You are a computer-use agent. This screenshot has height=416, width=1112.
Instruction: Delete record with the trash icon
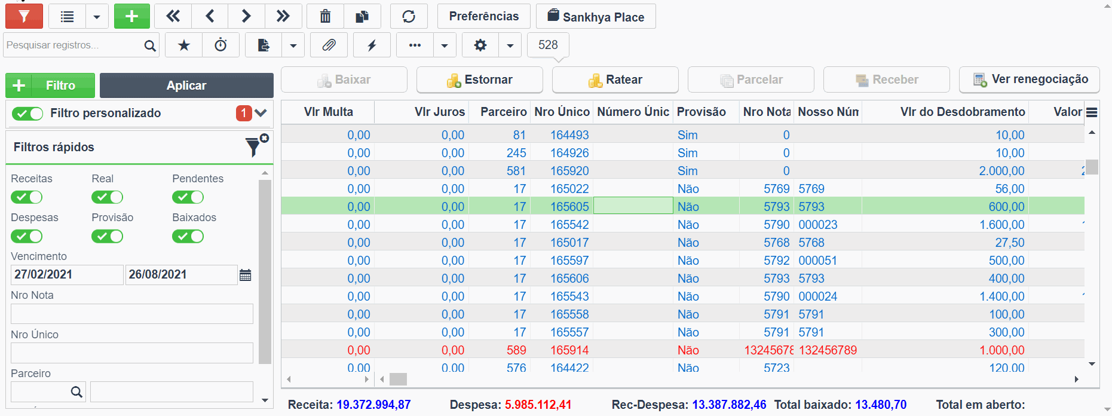coord(325,16)
